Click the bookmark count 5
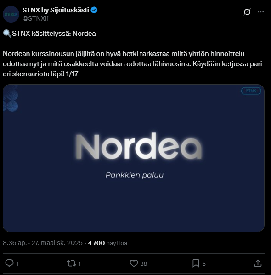Screen dimensions: 271x275 (204, 264)
